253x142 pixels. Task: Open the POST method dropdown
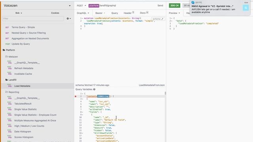tap(81, 6)
